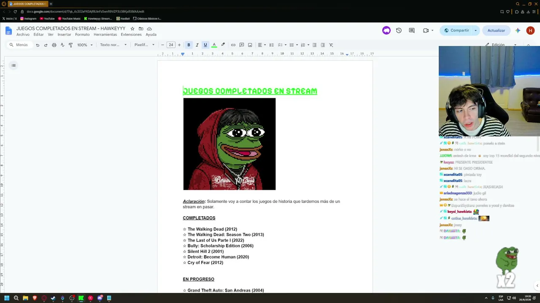This screenshot has width=540, height=303.
Task: Open File Explorer from the taskbar
Action: point(25,298)
